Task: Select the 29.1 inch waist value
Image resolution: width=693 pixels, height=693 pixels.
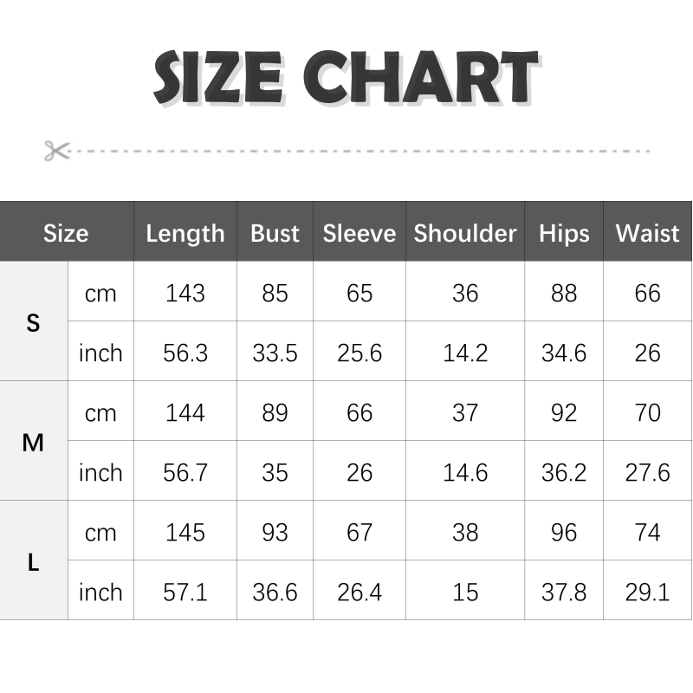Action: click(647, 592)
